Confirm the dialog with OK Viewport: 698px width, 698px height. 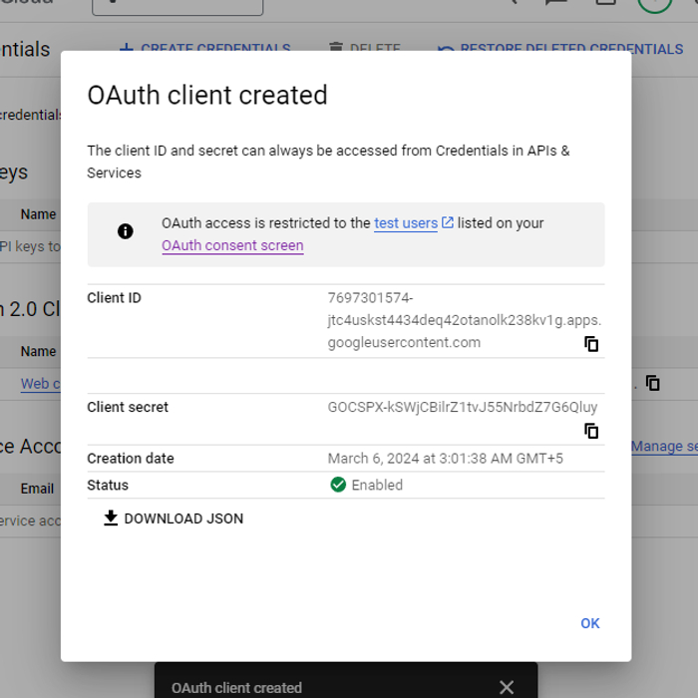(590, 623)
